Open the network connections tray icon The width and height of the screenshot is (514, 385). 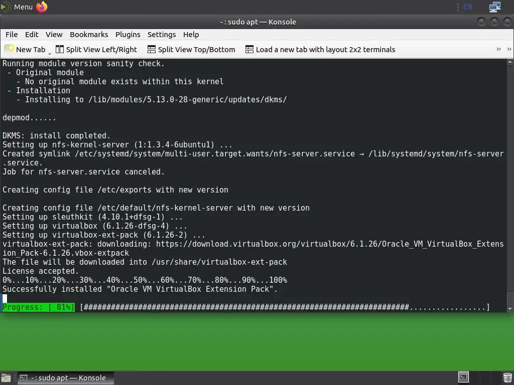(494, 7)
